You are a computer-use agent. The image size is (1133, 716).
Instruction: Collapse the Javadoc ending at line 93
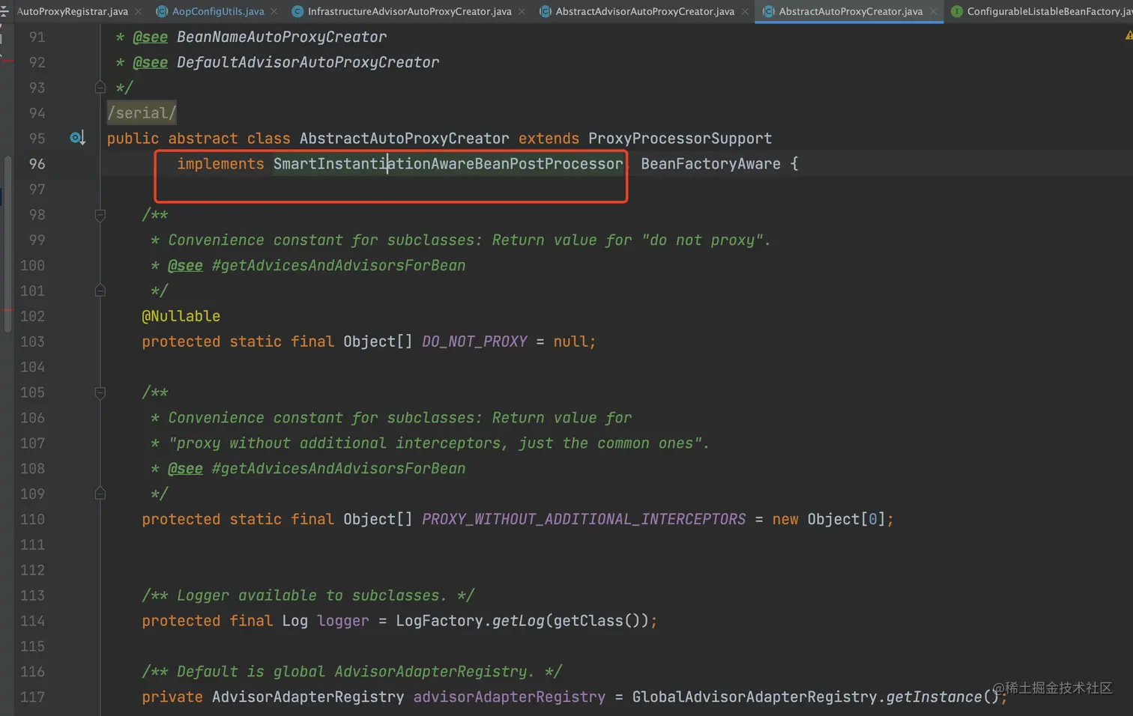click(x=100, y=88)
